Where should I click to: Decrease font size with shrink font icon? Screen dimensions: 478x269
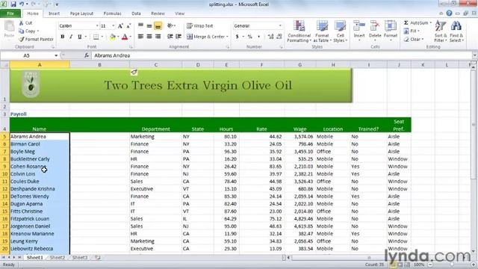(x=128, y=26)
